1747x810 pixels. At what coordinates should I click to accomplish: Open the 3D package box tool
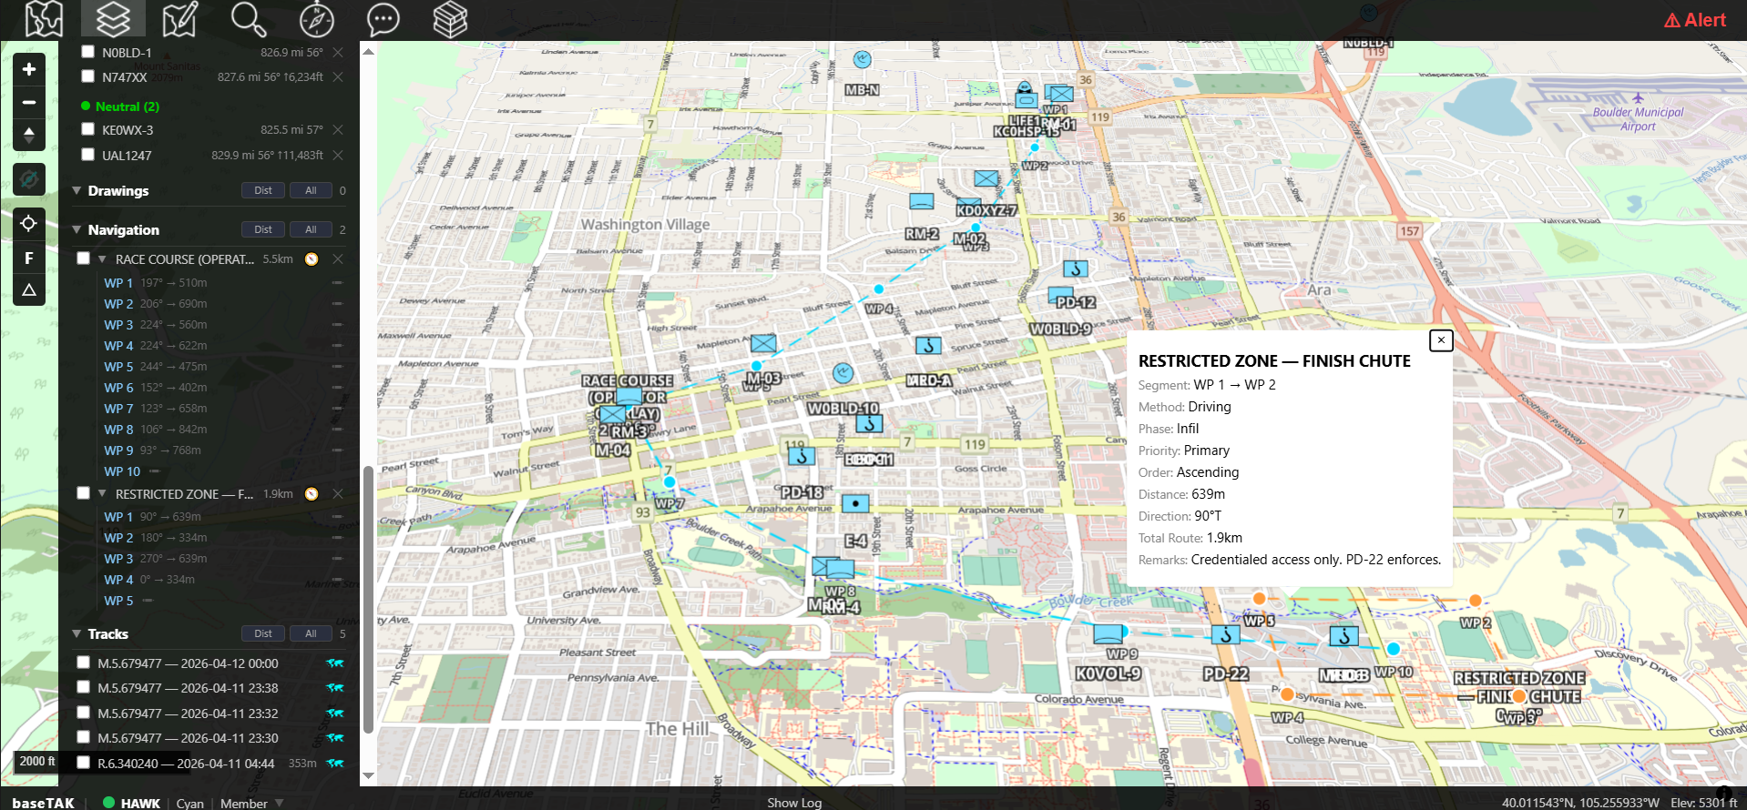pyautogui.click(x=450, y=19)
